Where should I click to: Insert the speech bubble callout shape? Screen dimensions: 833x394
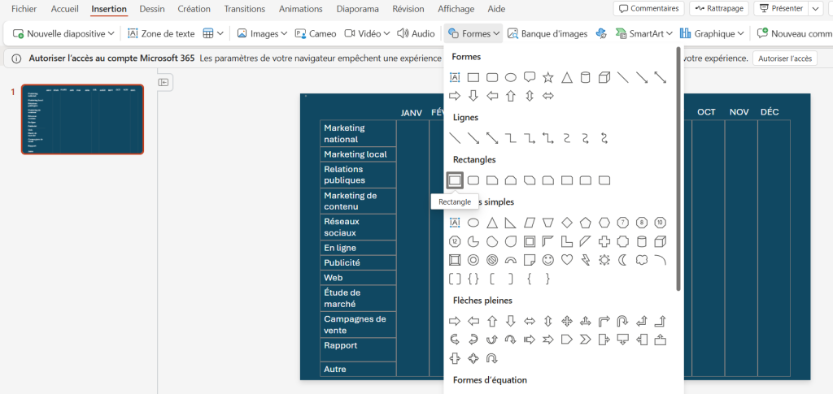pos(529,78)
